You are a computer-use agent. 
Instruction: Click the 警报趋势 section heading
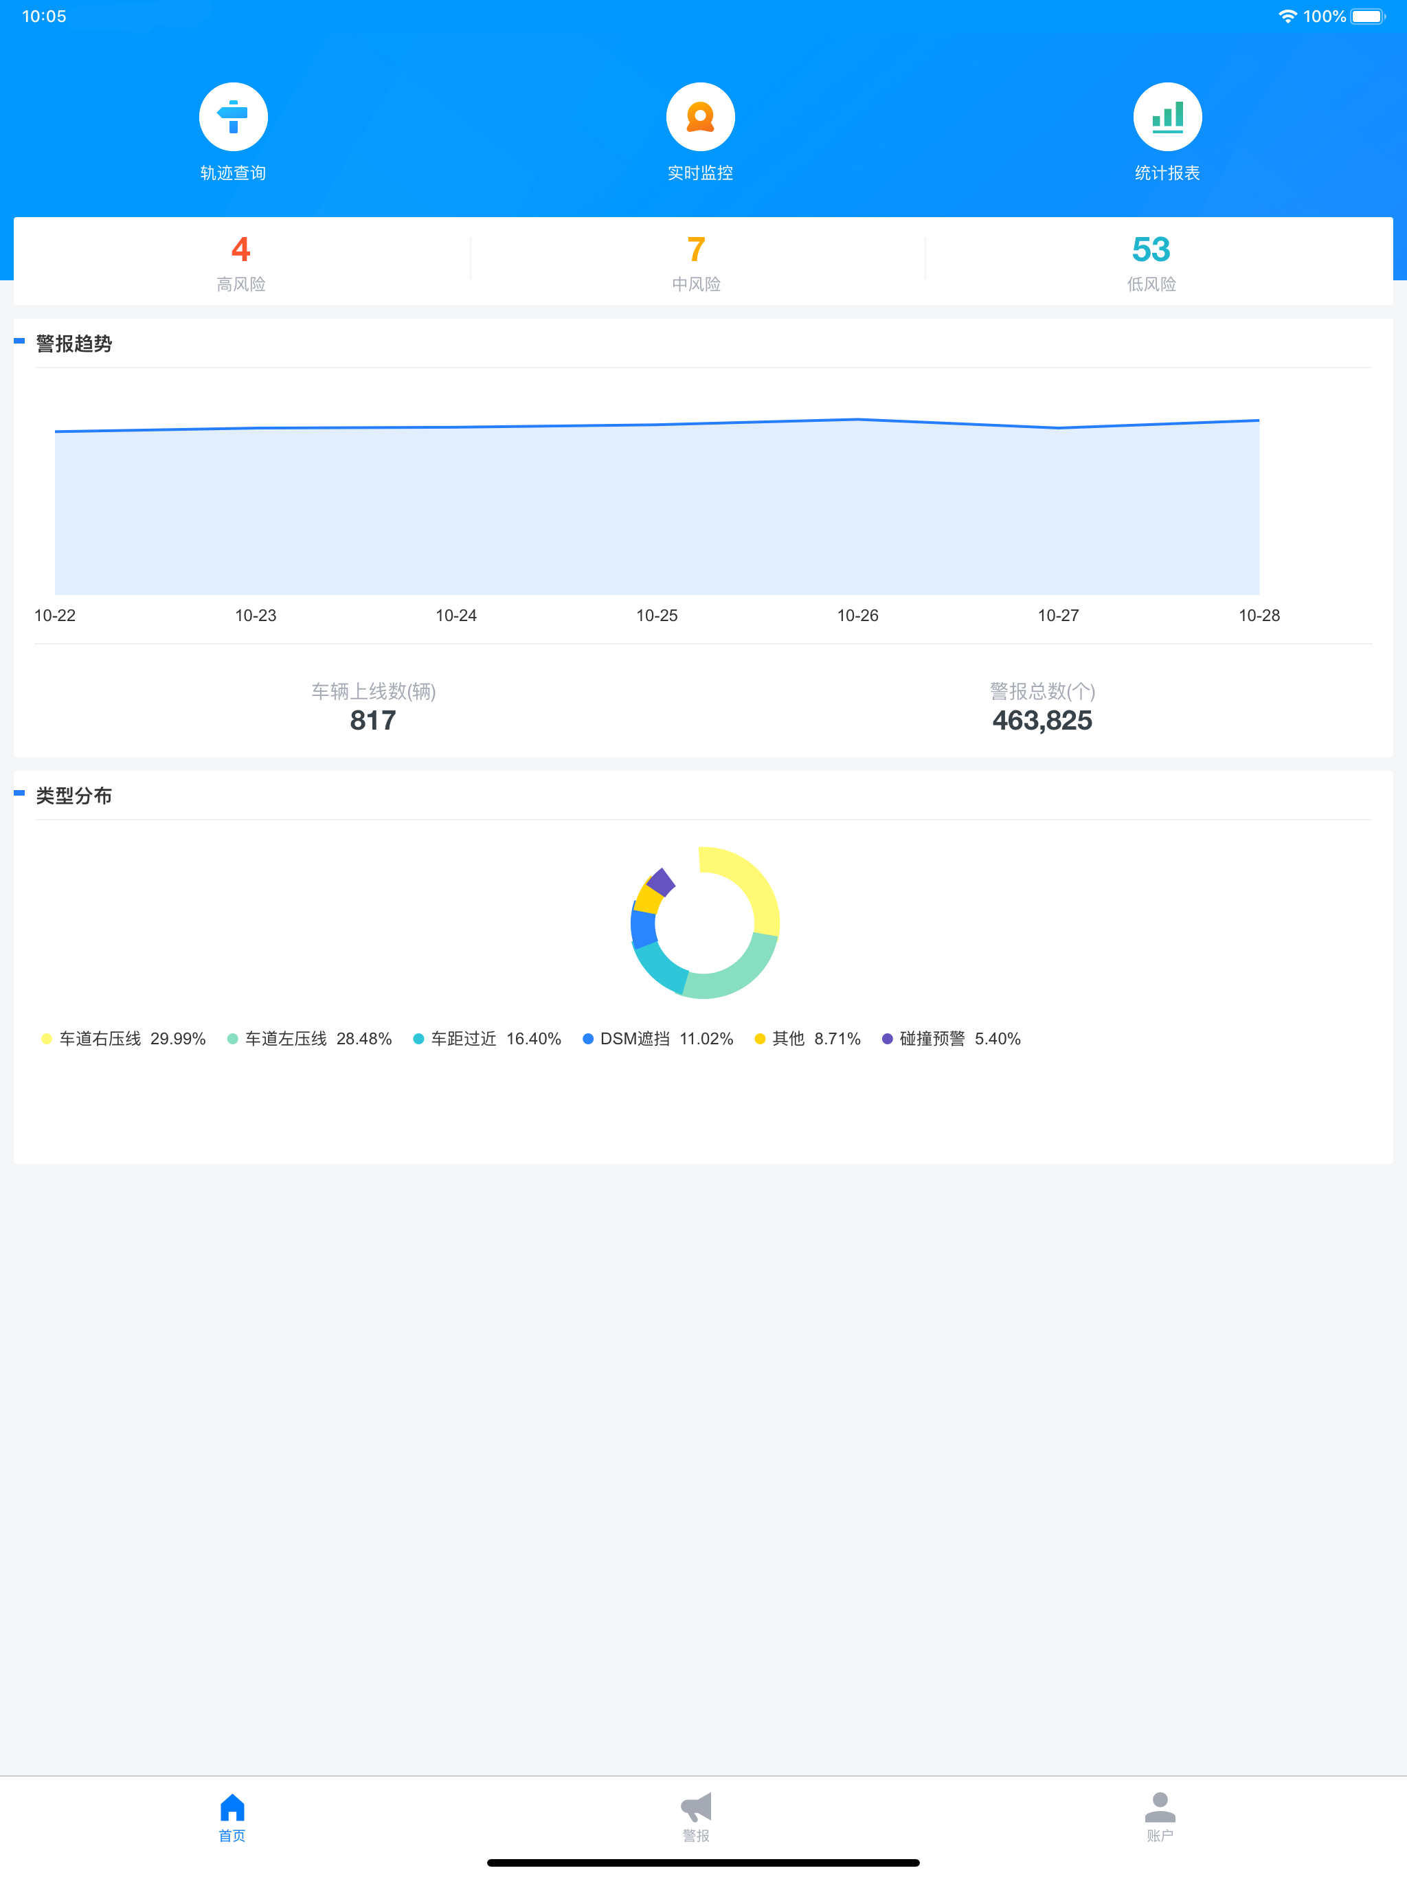click(x=74, y=344)
